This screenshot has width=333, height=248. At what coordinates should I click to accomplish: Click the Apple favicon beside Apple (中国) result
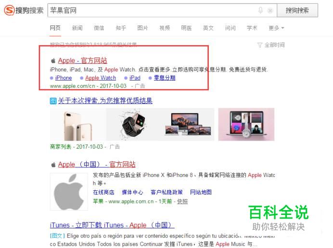coord(53,165)
